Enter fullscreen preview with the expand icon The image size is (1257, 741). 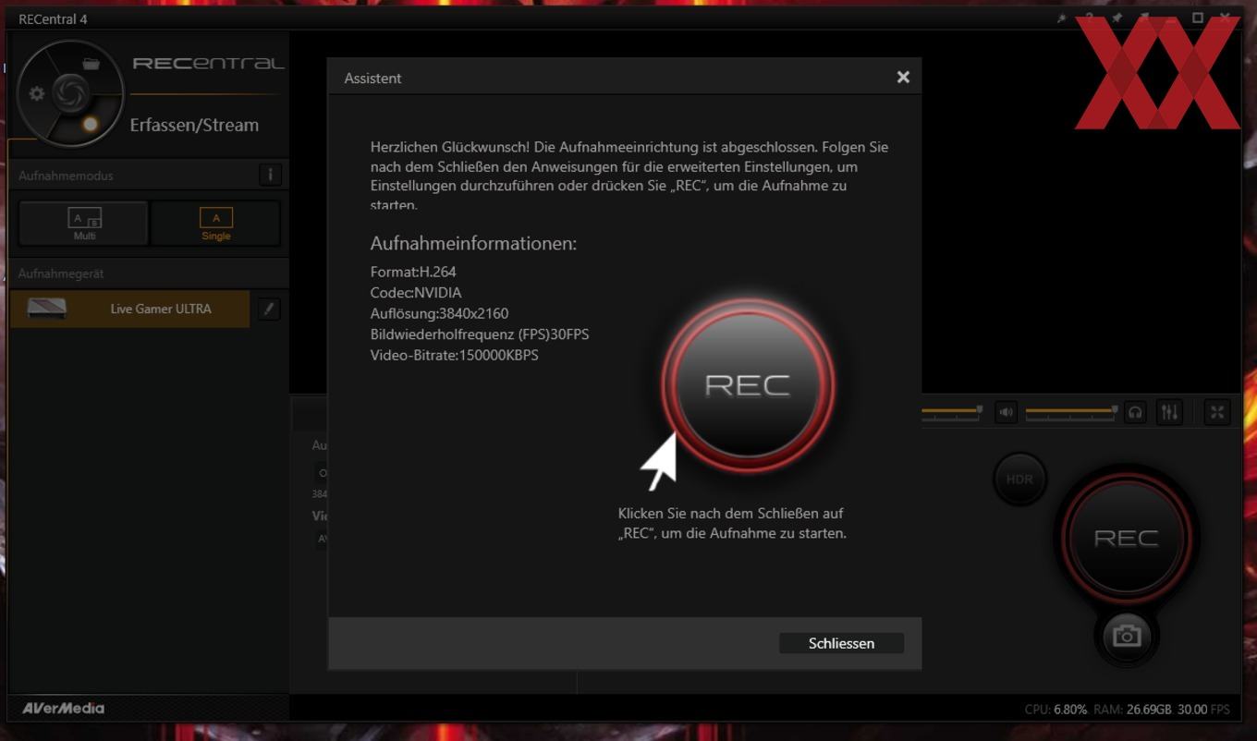1217,412
